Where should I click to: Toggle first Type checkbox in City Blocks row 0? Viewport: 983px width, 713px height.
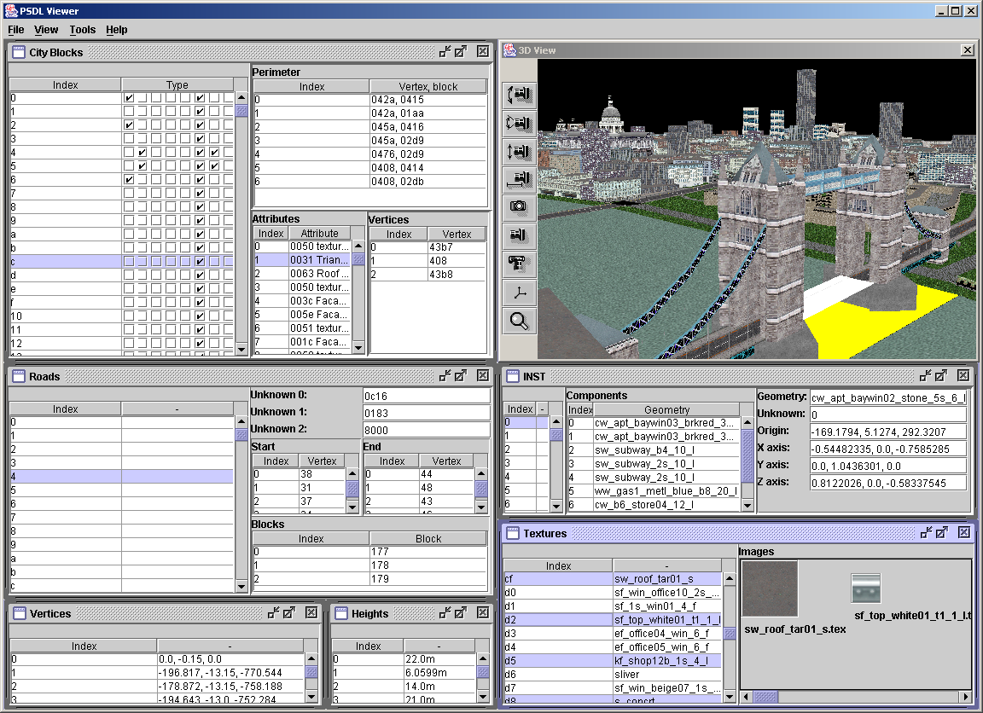pyautogui.click(x=129, y=98)
